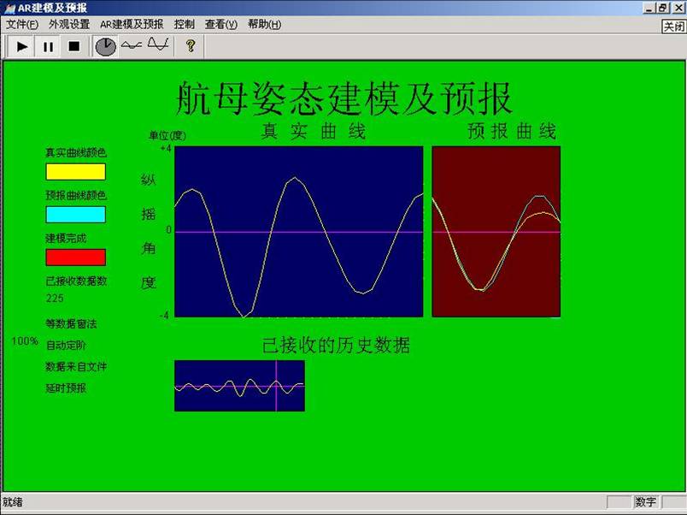Open the 外观设置 menu

(x=69, y=25)
